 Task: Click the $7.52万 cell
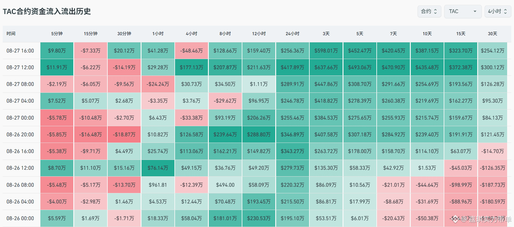tap(57, 101)
